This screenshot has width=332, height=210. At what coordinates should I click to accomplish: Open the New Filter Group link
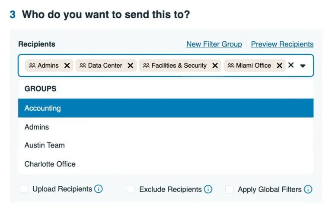(x=214, y=44)
